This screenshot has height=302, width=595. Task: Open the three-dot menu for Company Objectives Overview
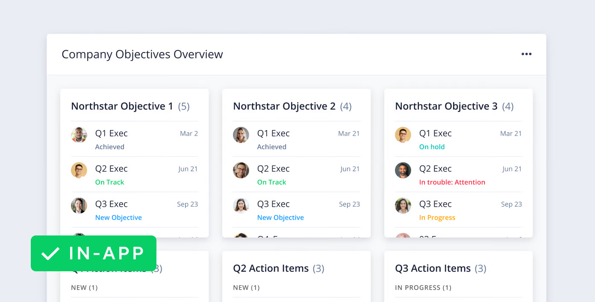(526, 54)
